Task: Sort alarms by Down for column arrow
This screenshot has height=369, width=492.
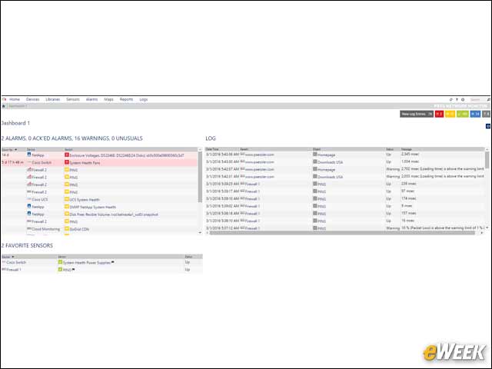Action: [15, 150]
